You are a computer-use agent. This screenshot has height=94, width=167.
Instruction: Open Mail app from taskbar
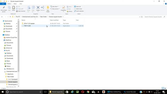93,92
